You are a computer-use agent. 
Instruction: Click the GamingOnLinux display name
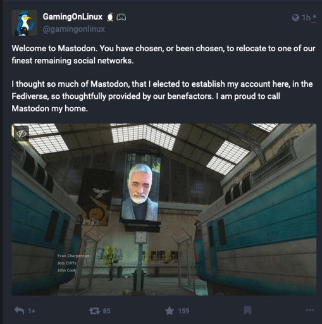[73, 16]
